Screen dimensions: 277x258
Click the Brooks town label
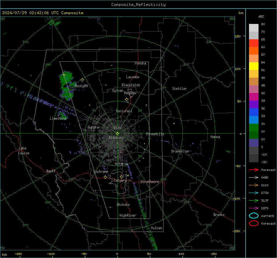tap(219, 215)
